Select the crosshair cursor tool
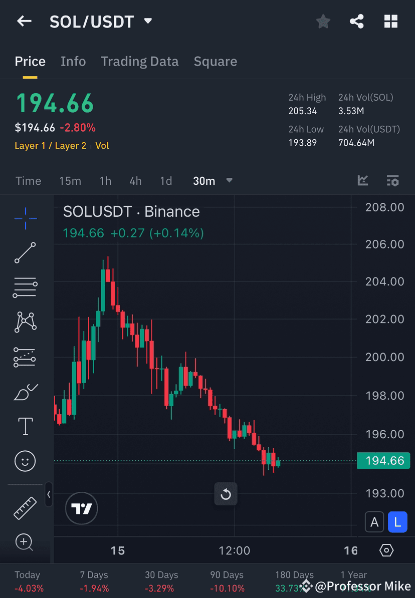The width and height of the screenshot is (415, 598). (x=25, y=218)
